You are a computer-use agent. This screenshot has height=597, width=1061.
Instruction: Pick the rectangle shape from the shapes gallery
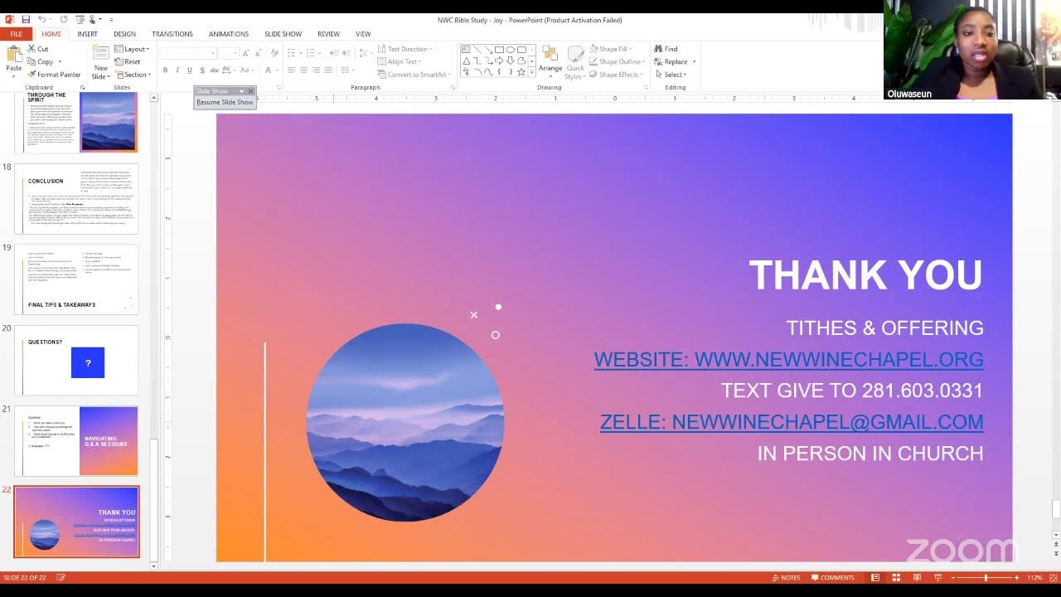[x=499, y=50]
